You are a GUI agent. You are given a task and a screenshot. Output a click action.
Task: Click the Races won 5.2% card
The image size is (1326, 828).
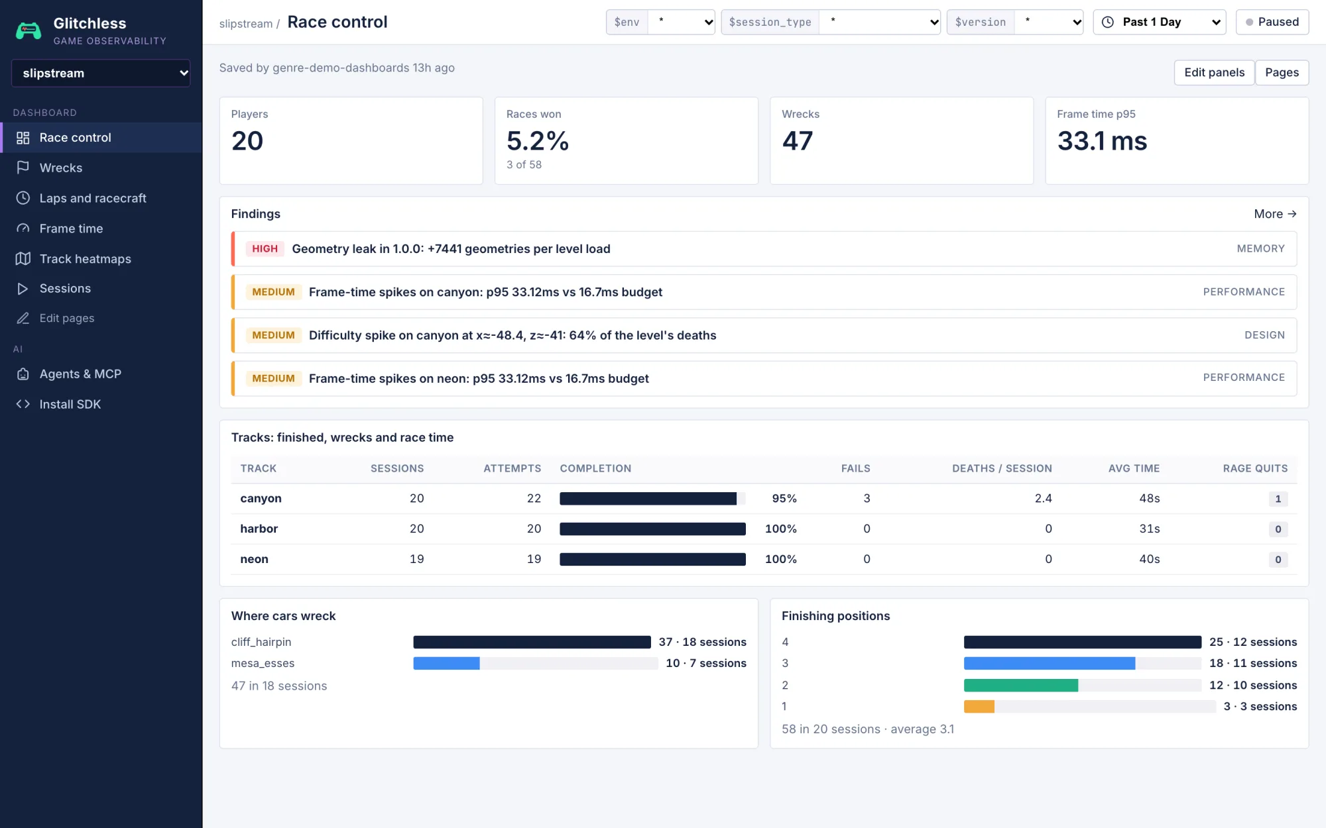pyautogui.click(x=626, y=140)
